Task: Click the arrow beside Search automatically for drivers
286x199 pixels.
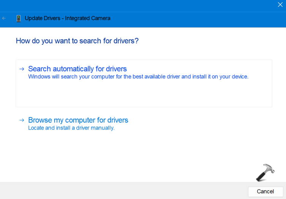Action: tap(22, 69)
